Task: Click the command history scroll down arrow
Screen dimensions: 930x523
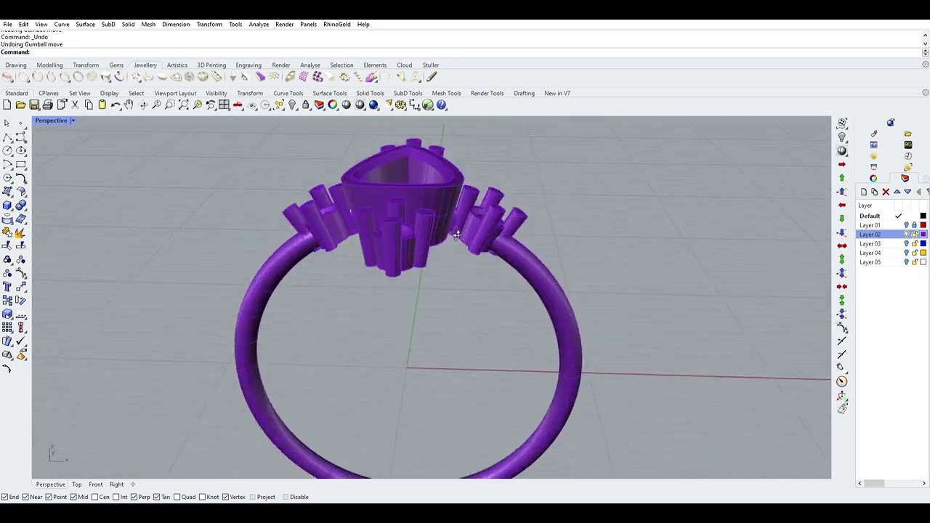Action: coord(925,52)
